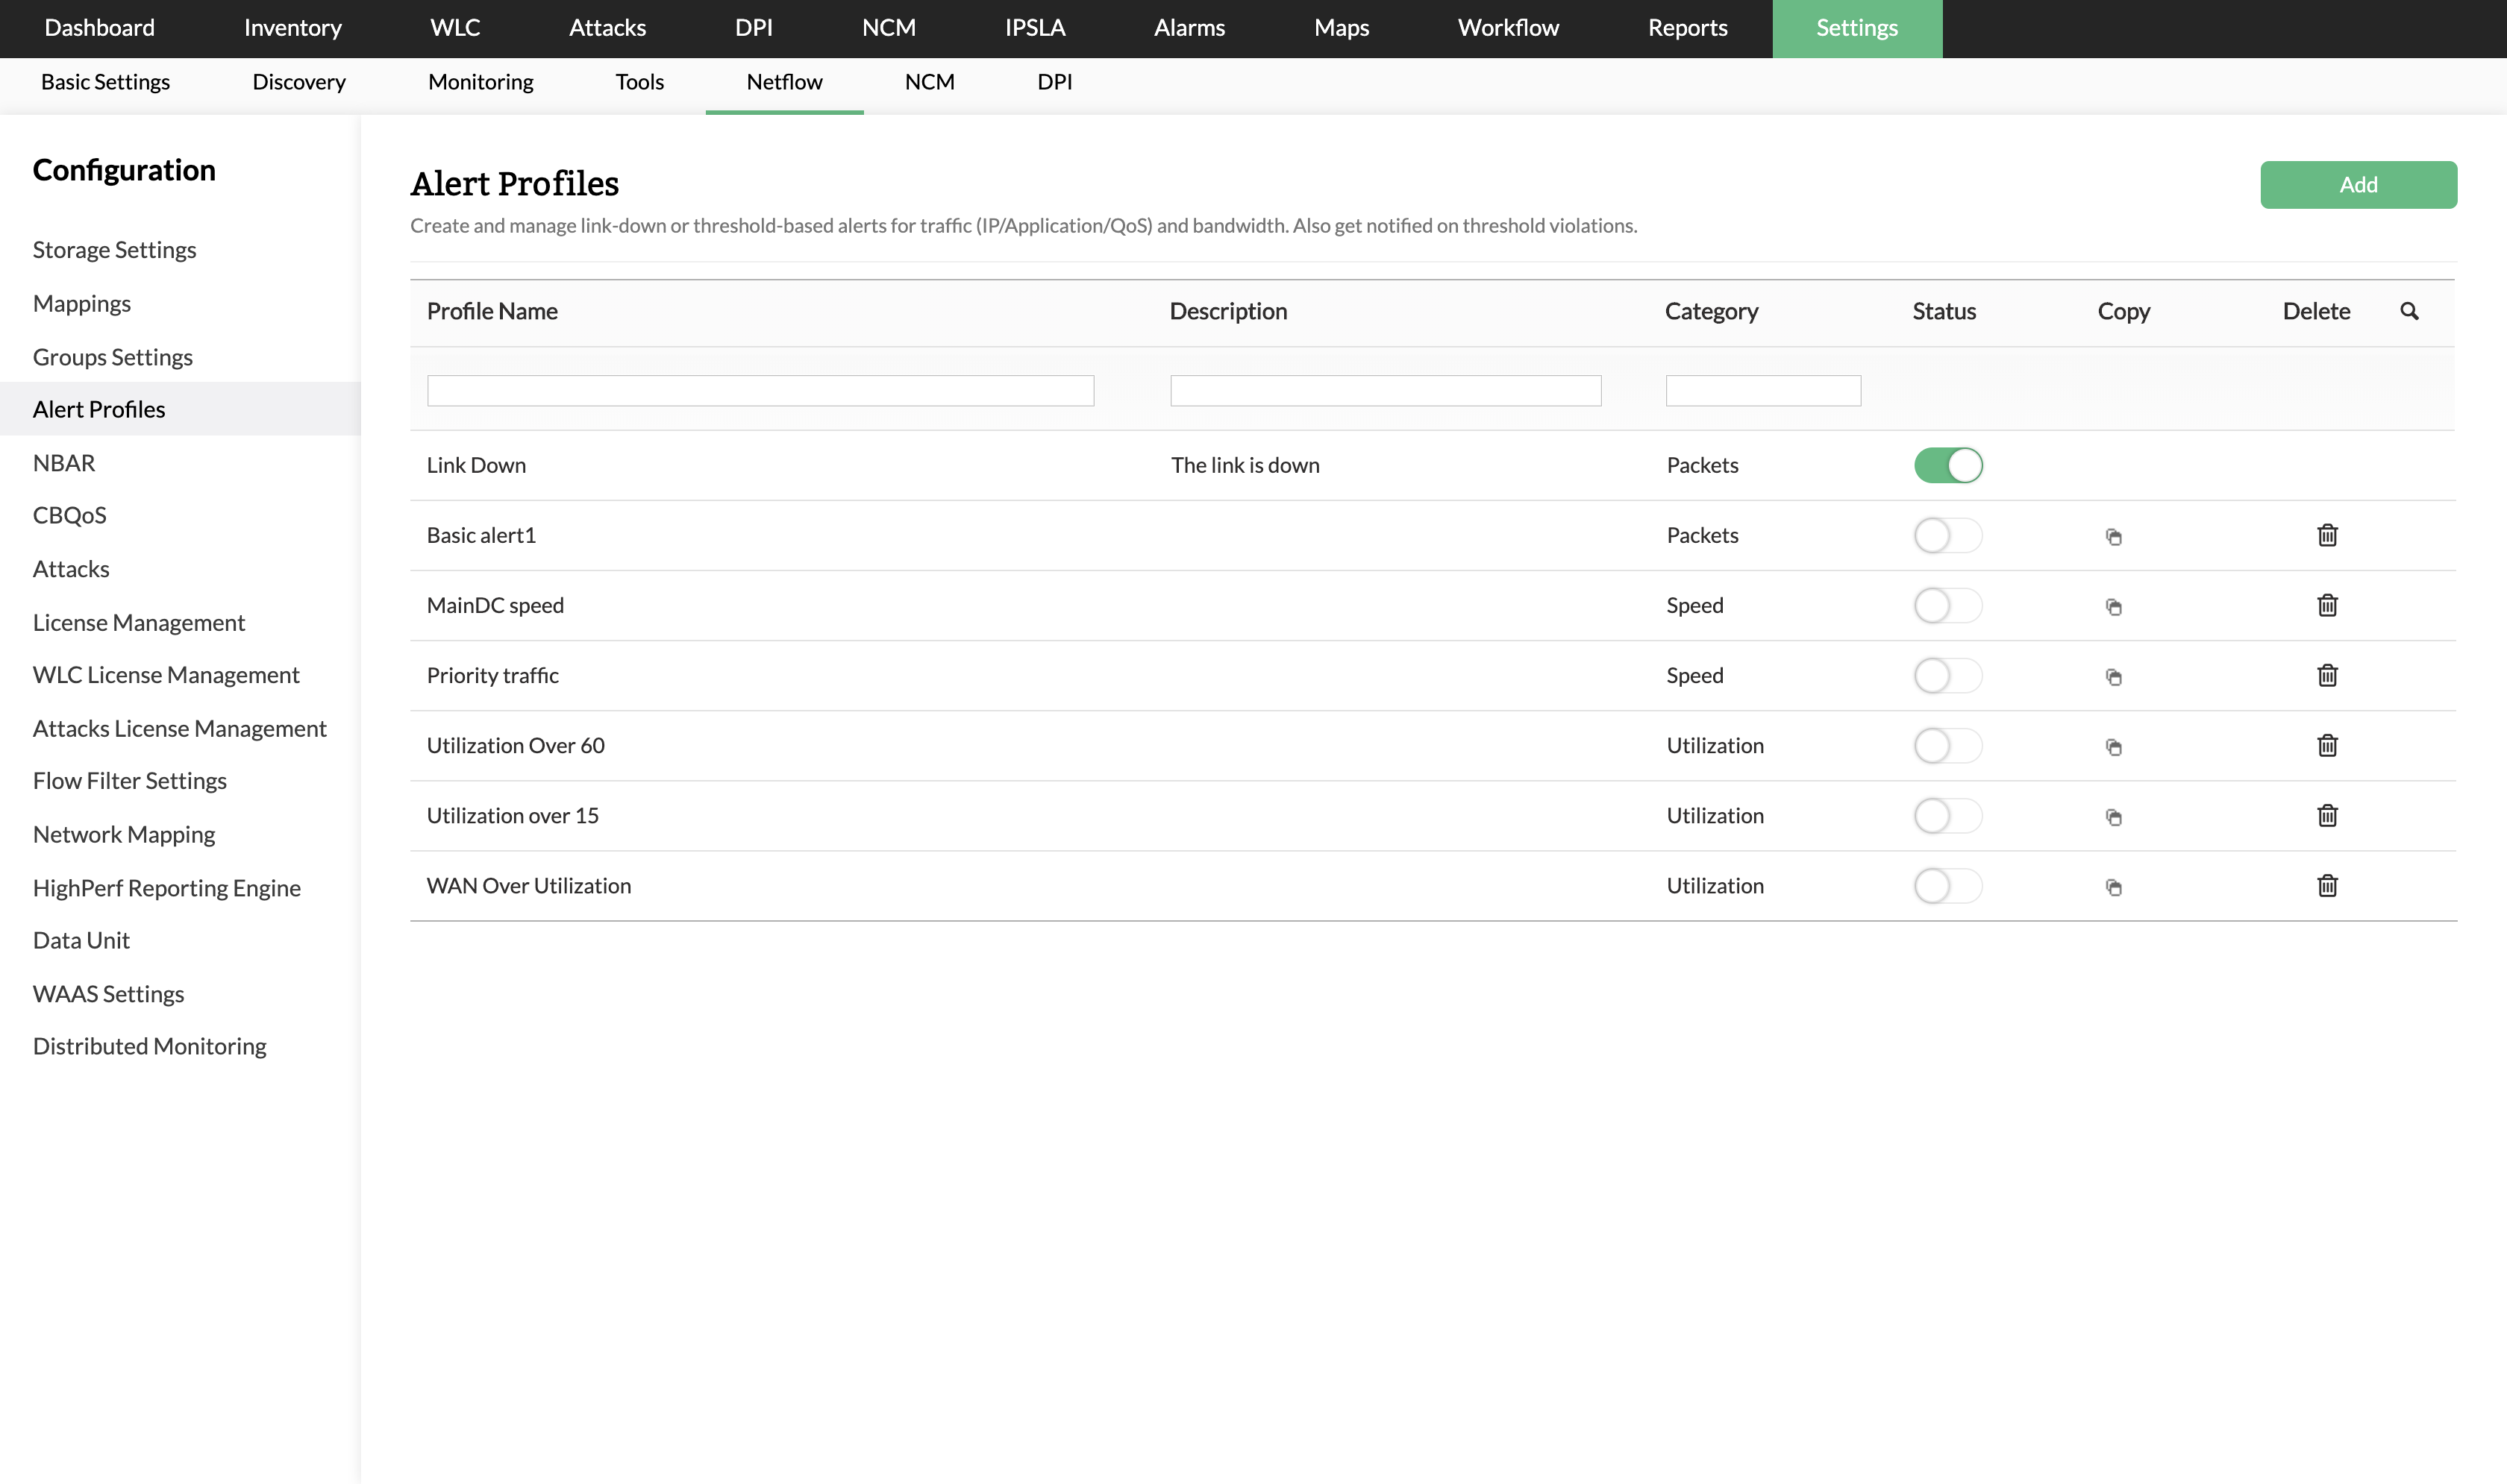Screen dimensions: 2507x1484
Task: Delete the Basic alert1 profile
Action: 2327,536
